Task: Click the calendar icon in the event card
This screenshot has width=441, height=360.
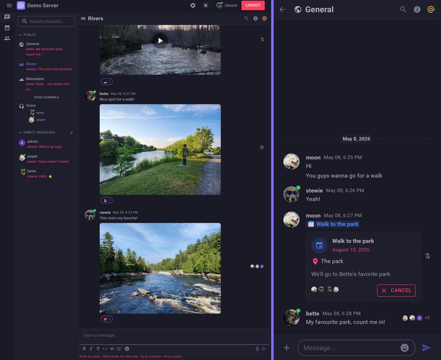Action: (x=319, y=245)
